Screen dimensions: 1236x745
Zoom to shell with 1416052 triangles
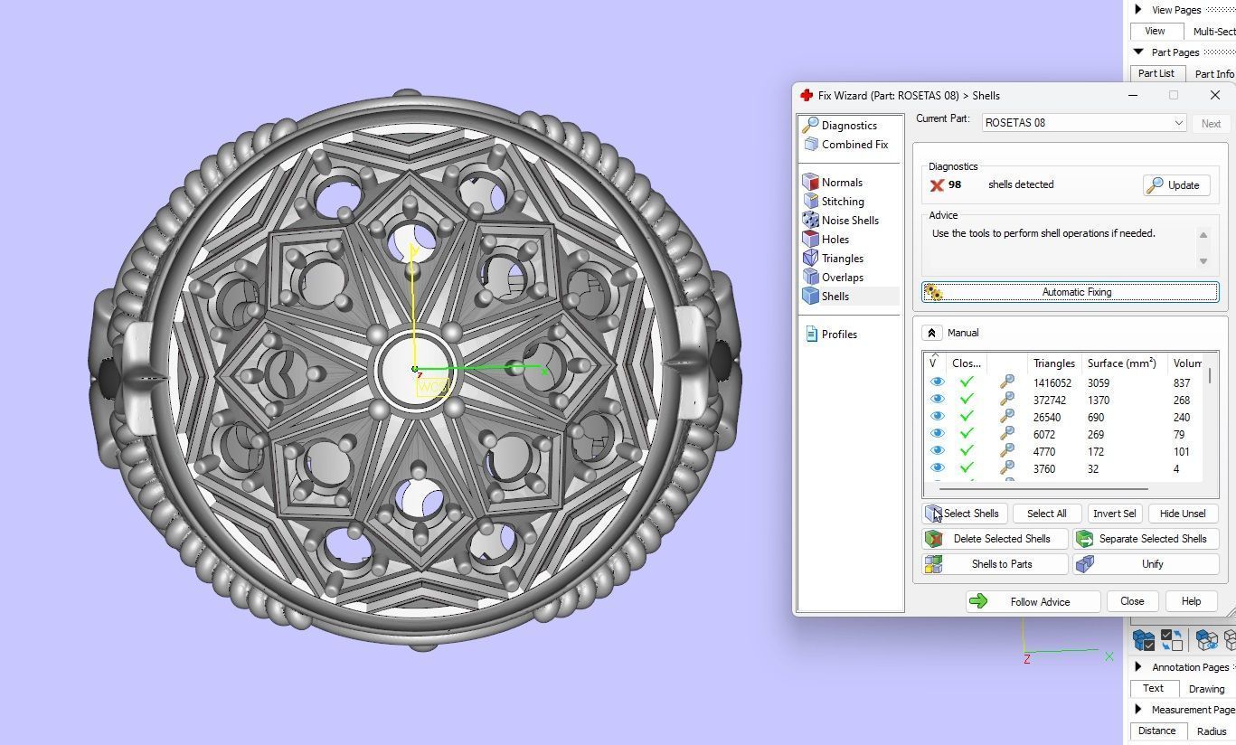pyautogui.click(x=1006, y=383)
